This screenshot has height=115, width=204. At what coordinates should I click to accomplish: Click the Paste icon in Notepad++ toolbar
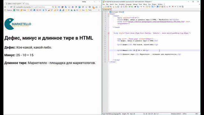(x=126, y=6)
